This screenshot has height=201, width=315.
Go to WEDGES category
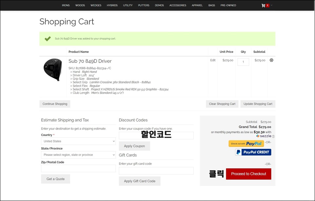(x=96, y=6)
